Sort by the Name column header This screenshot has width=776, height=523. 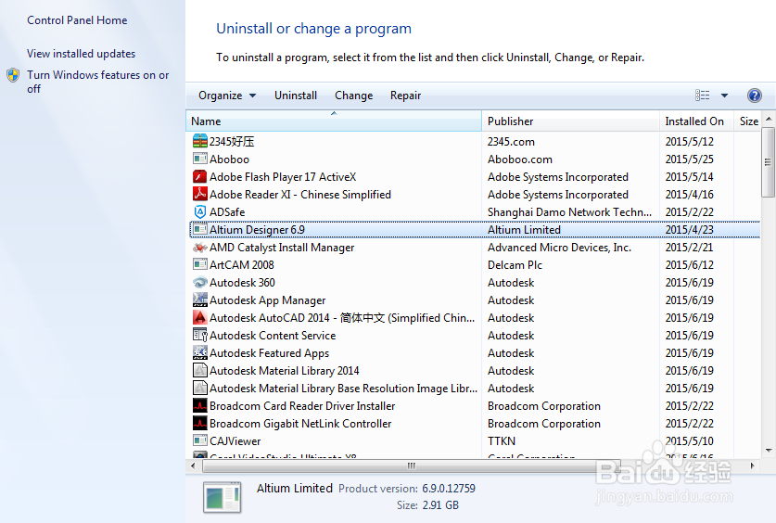(x=334, y=121)
